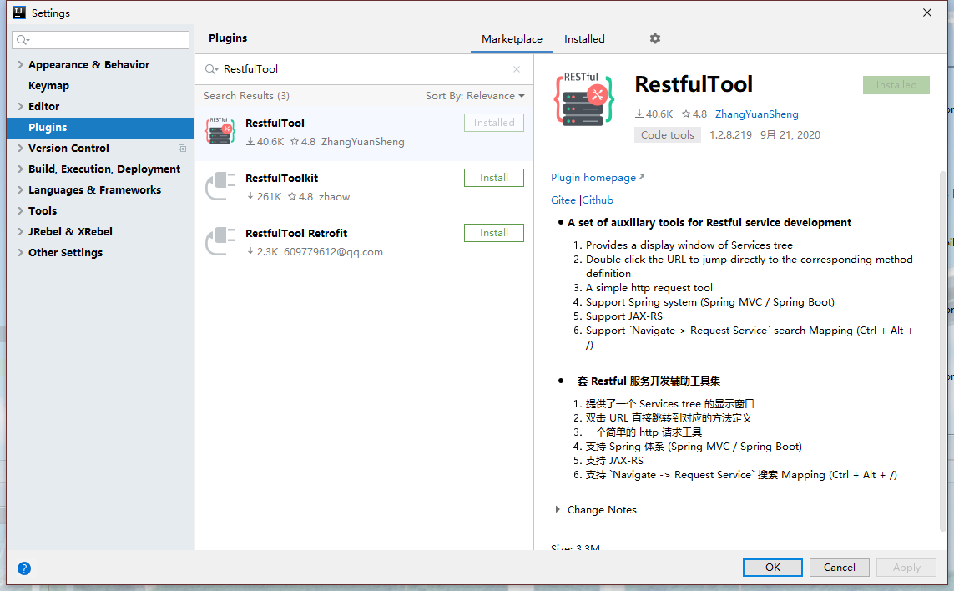Switch to the Installed tab

click(584, 39)
